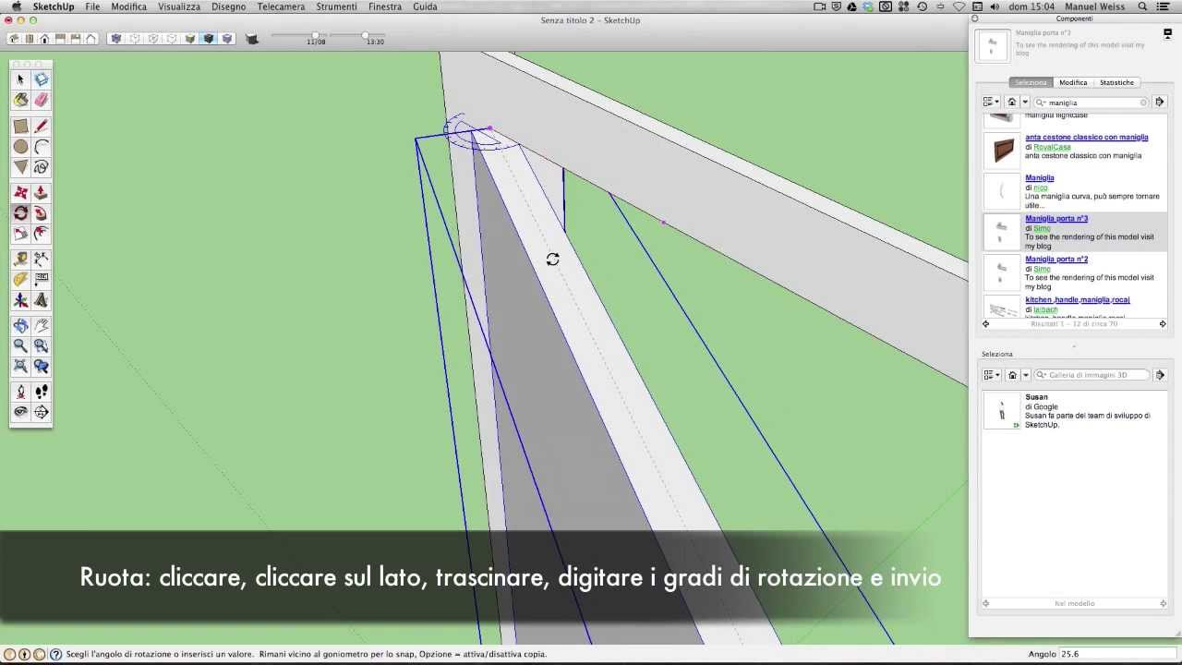Adjust the shadow date slider
The image size is (1182, 665).
[x=316, y=35]
